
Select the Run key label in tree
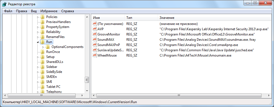pos(49,42)
